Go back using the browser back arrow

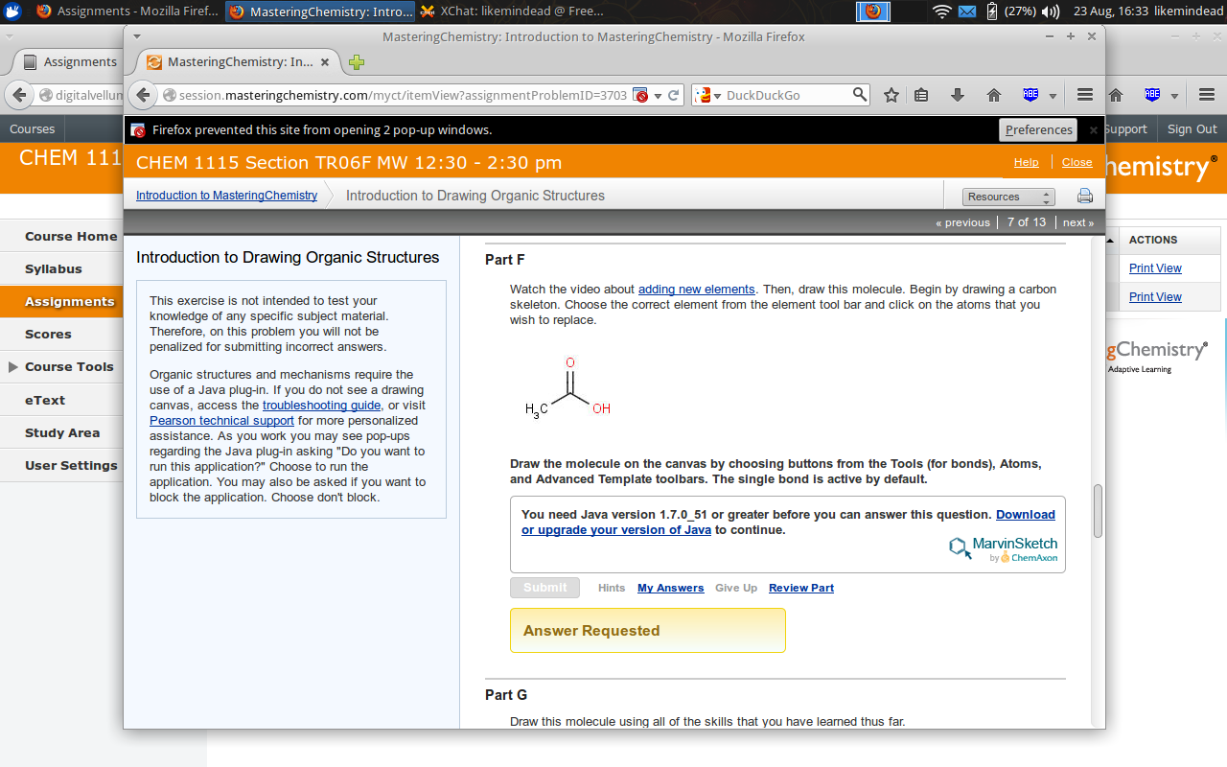point(144,95)
